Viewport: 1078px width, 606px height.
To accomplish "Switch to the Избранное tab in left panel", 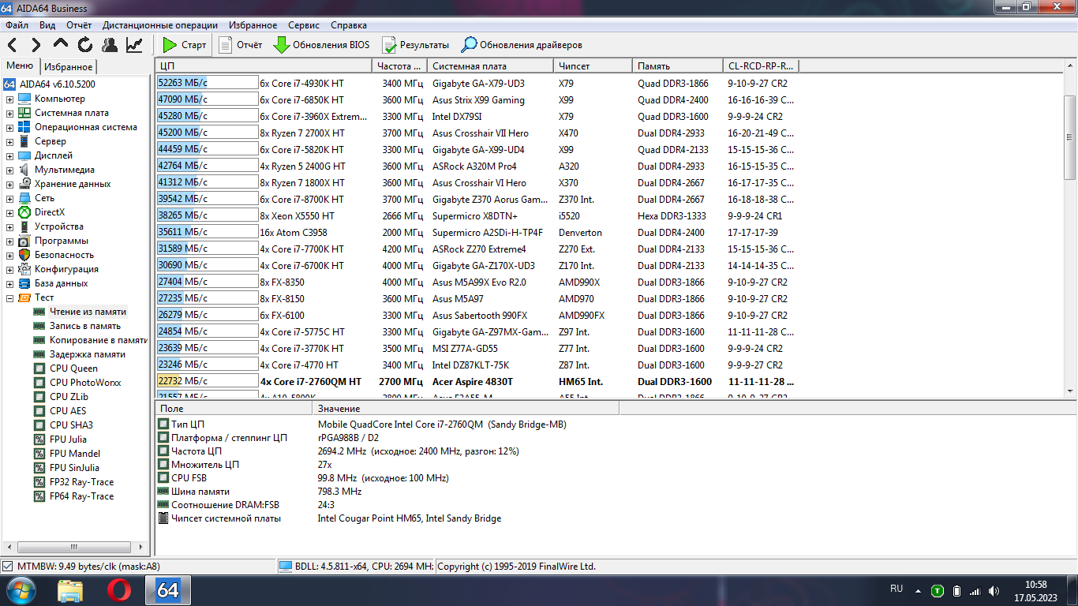I will 68,67.
